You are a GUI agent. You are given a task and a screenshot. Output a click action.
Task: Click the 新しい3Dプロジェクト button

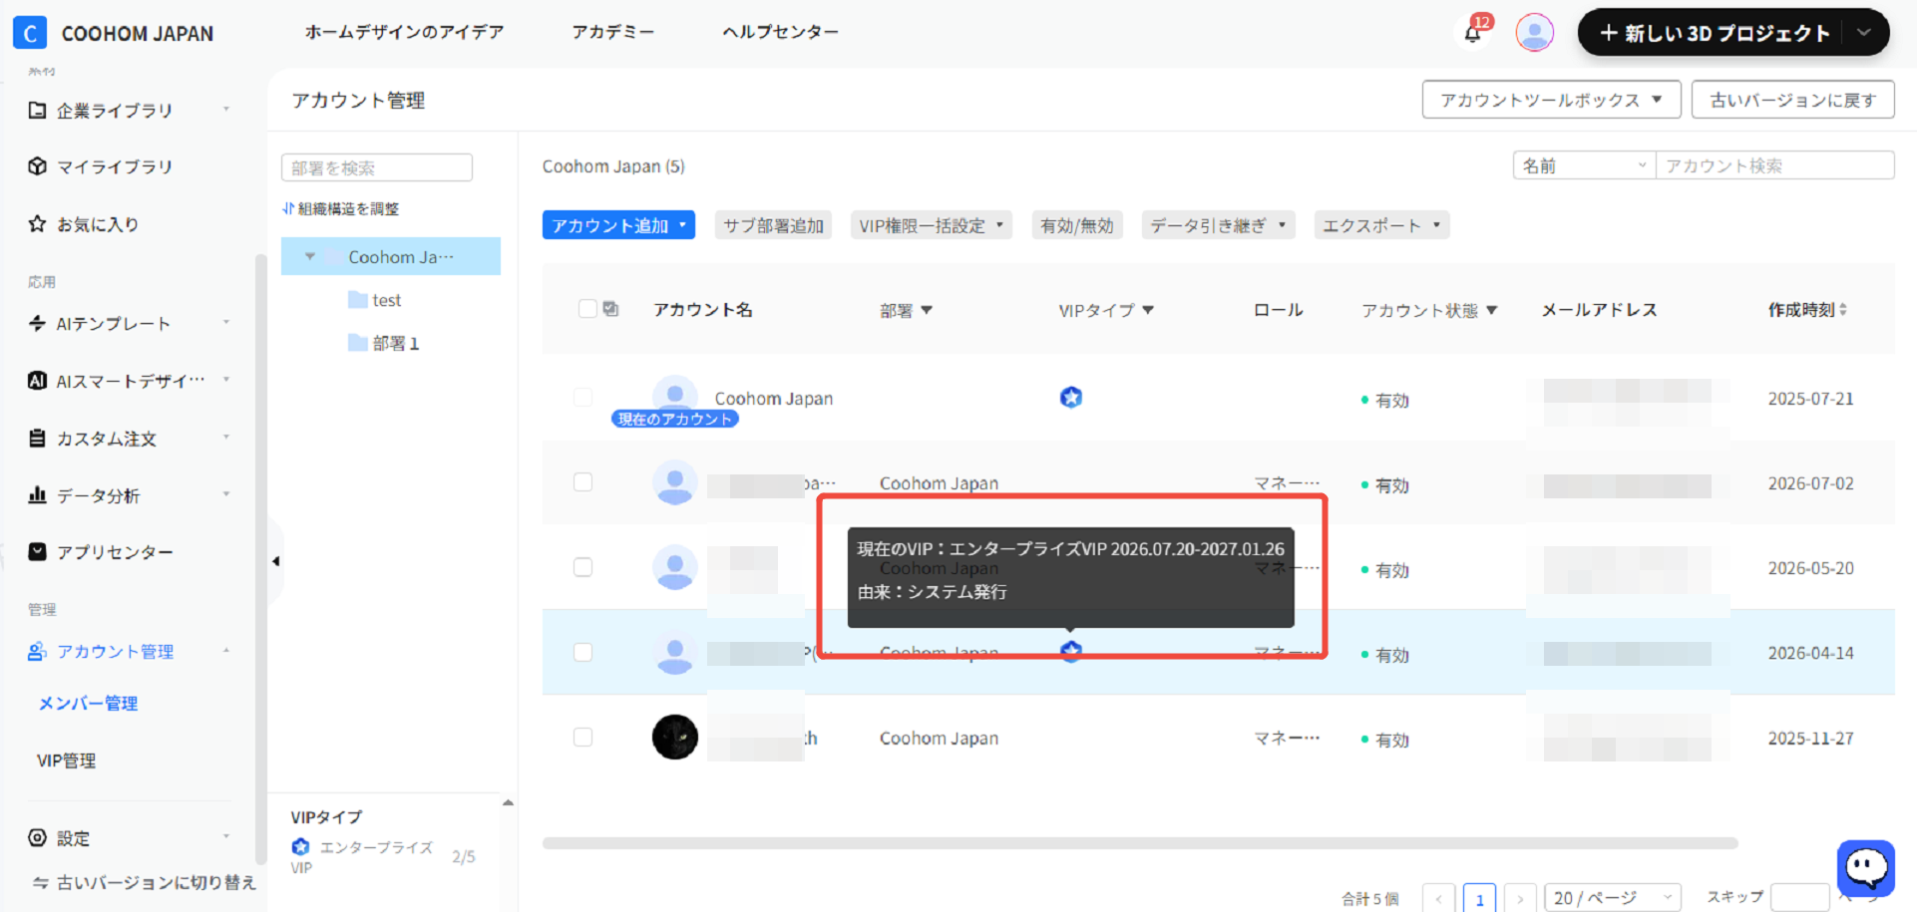click(x=1714, y=33)
